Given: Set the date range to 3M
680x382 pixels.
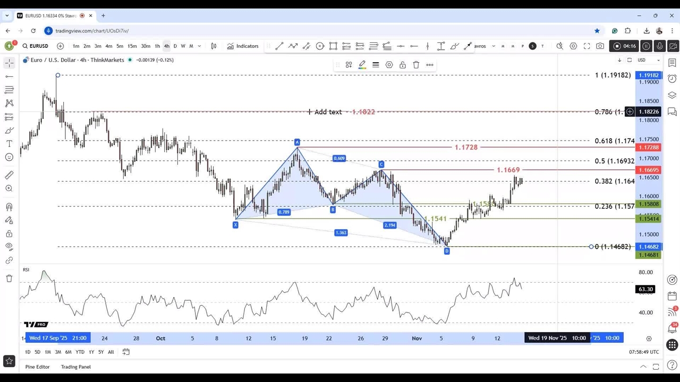Looking at the screenshot, I should pos(58,352).
